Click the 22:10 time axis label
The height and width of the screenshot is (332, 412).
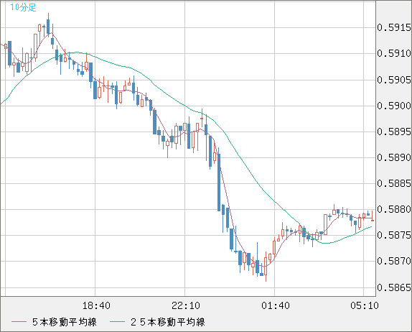pyautogui.click(x=186, y=305)
